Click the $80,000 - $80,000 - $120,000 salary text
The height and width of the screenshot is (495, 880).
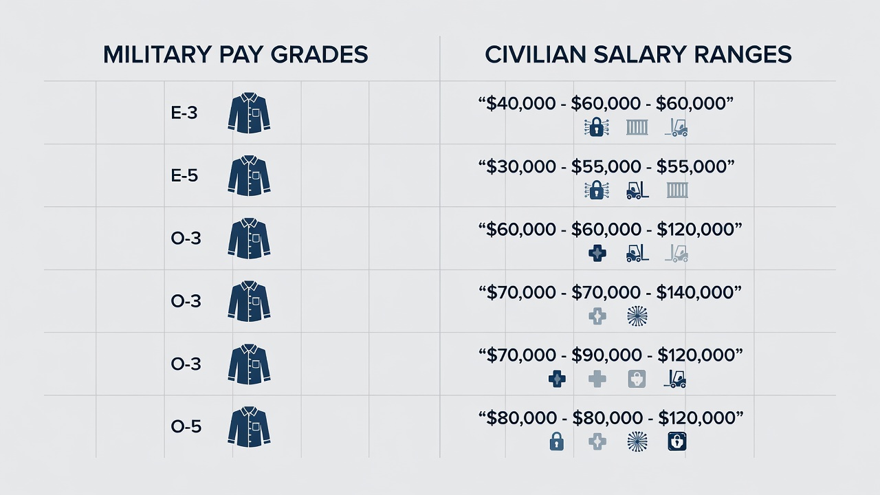point(610,417)
